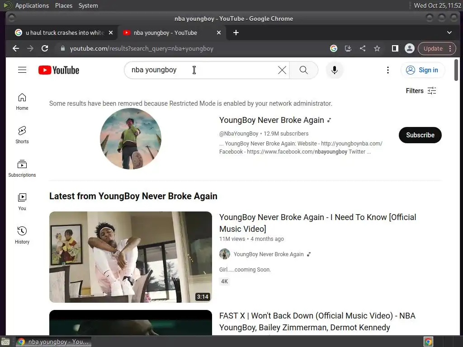This screenshot has height=347, width=463.
Task: Click the YouTube logo
Action: [59, 70]
